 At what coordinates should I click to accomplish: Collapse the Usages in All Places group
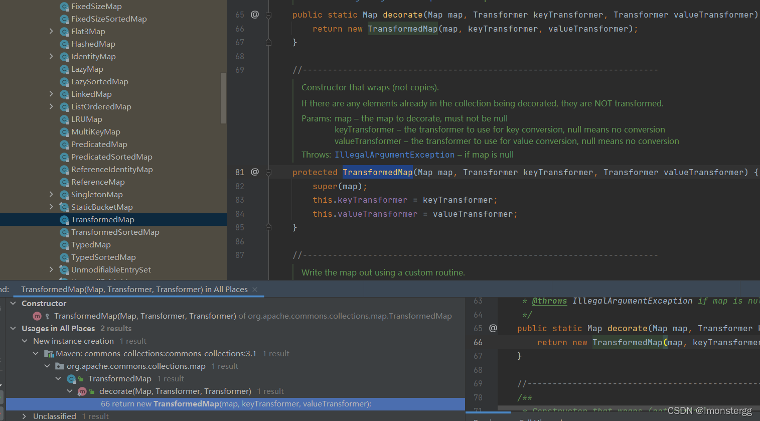13,328
